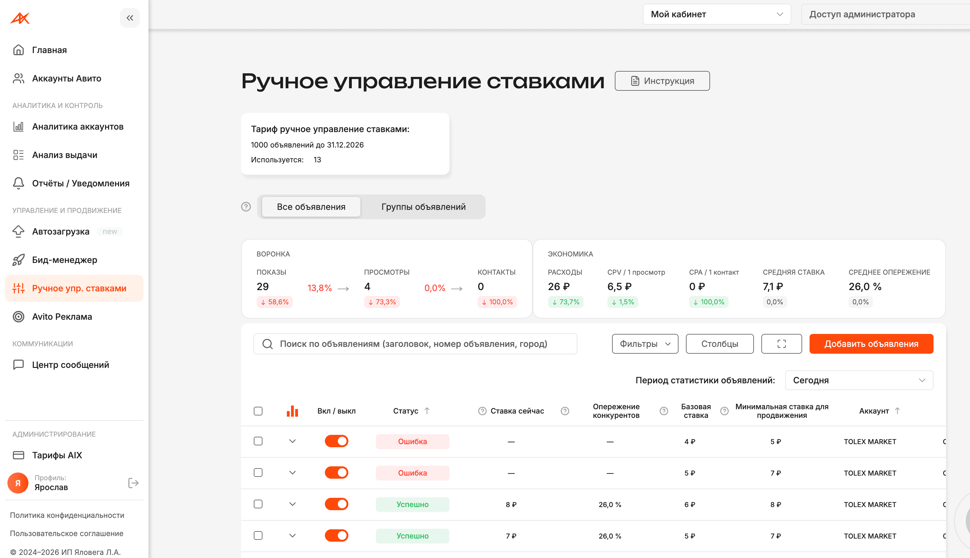Open Аналитика аккаунтов chart icon
Image resolution: width=970 pixels, height=558 pixels.
(x=19, y=127)
